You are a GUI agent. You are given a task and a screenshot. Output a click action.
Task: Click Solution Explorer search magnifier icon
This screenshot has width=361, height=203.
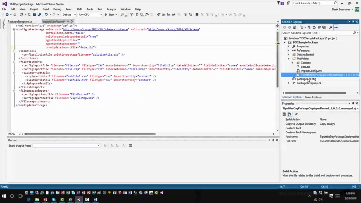355,33
